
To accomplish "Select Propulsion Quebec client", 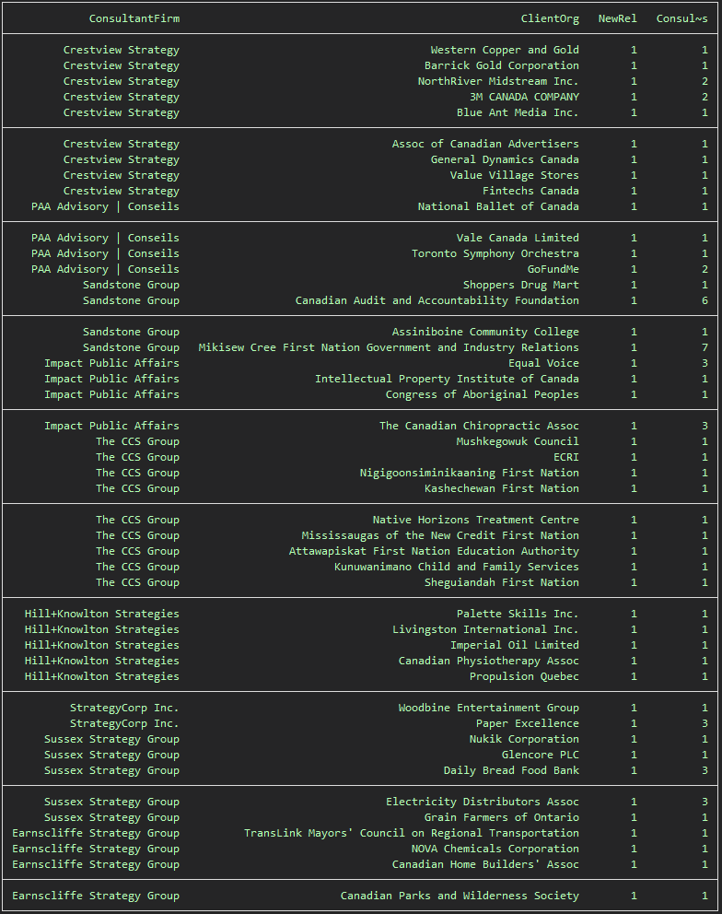I will point(524,677).
